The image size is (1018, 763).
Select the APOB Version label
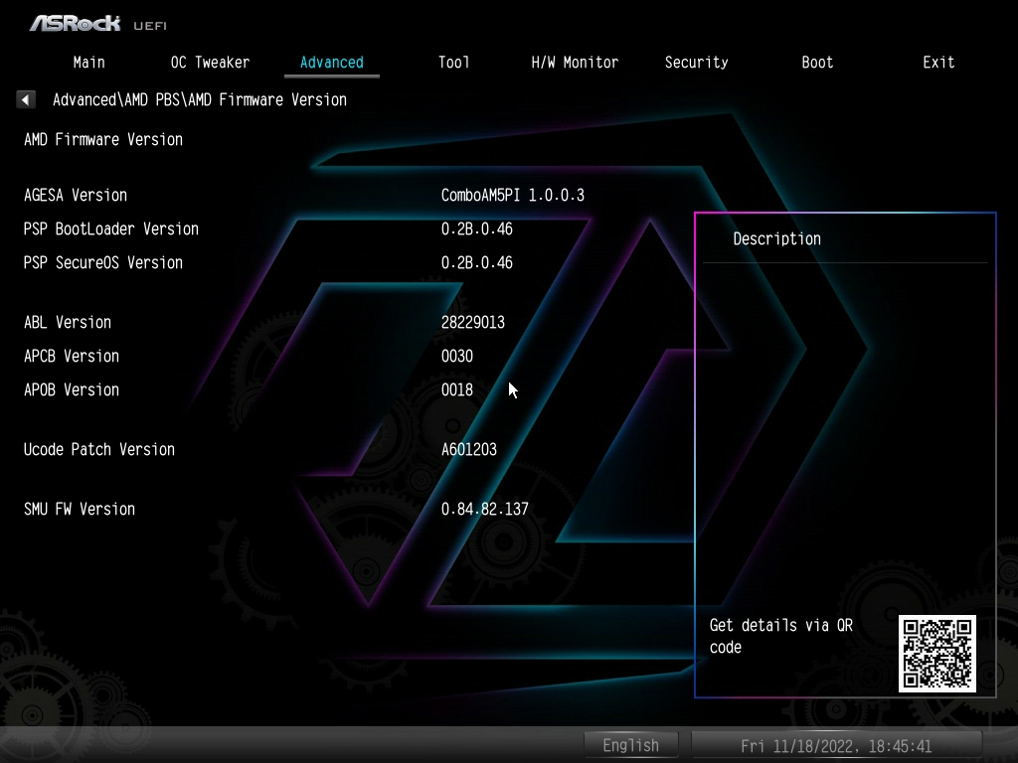(x=72, y=389)
